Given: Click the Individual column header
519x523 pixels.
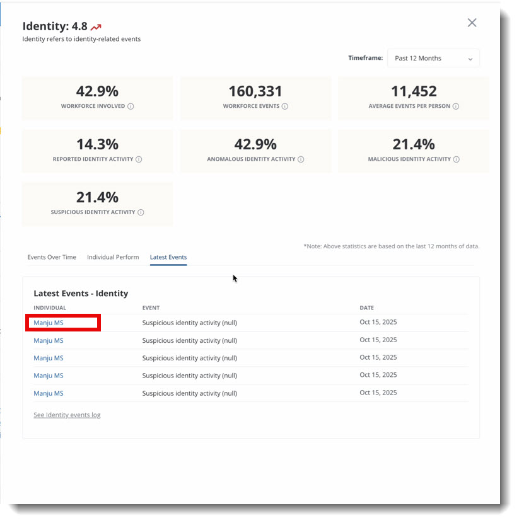Looking at the screenshot, I should coord(50,308).
